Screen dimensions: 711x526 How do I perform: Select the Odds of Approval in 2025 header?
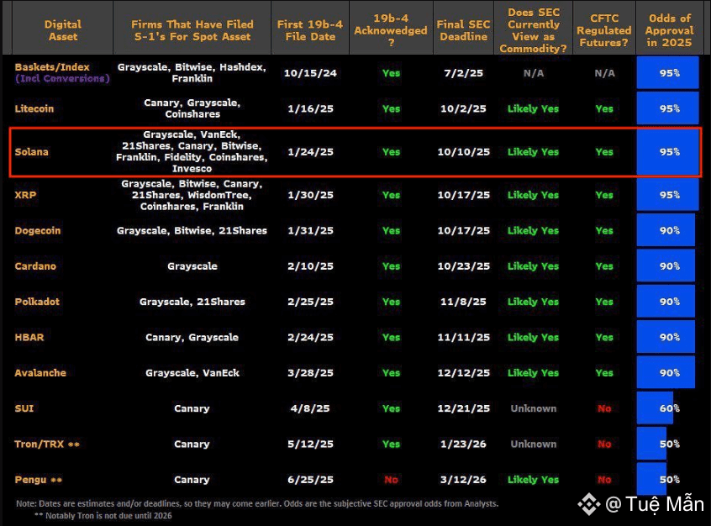click(x=669, y=30)
